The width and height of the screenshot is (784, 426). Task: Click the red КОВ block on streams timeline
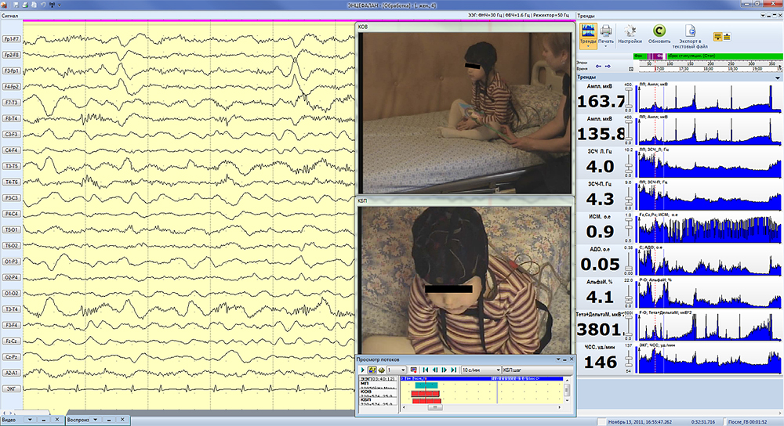426,394
